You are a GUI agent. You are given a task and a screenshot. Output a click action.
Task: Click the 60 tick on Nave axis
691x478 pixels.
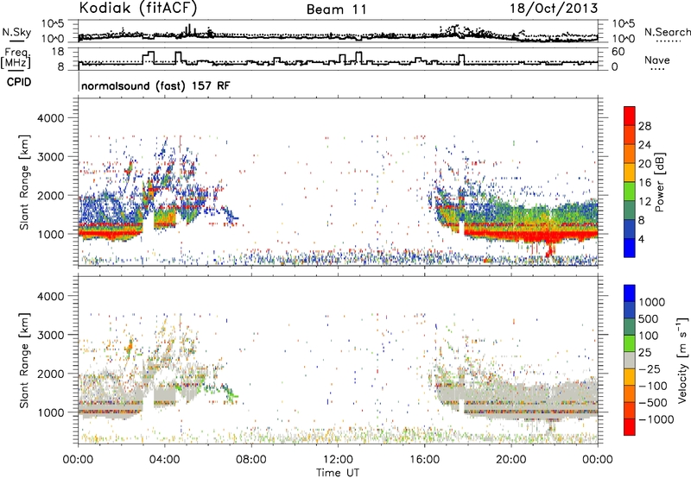pos(618,52)
